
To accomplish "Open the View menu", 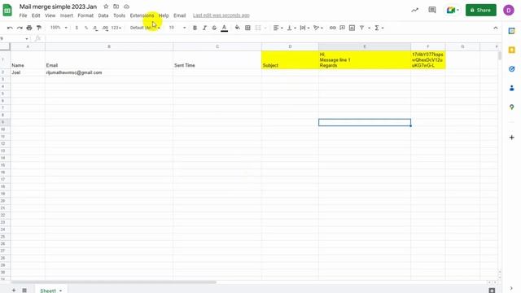I will pos(50,15).
